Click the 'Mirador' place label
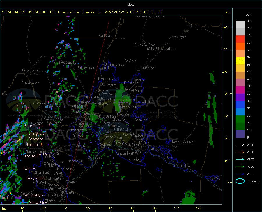This screenshot has width=262, height=212. pyautogui.click(x=134, y=160)
